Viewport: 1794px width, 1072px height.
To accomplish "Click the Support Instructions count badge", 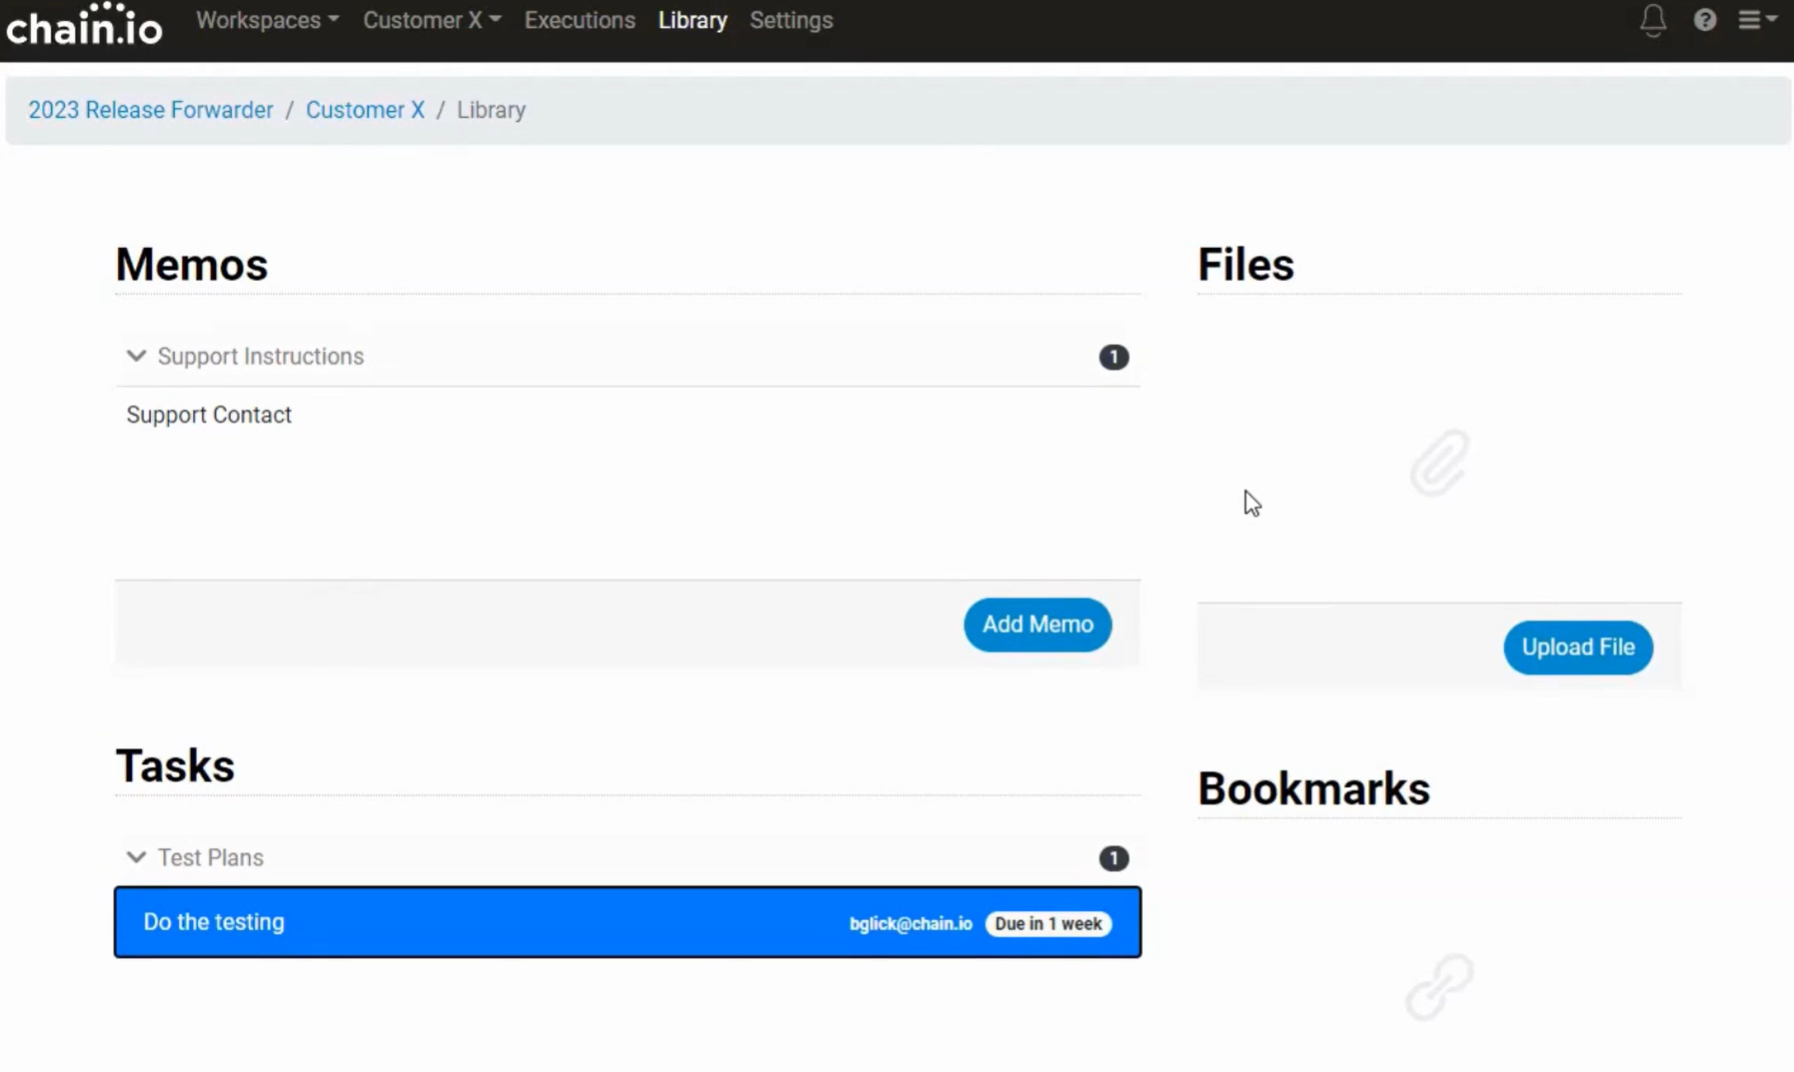I will tap(1113, 357).
